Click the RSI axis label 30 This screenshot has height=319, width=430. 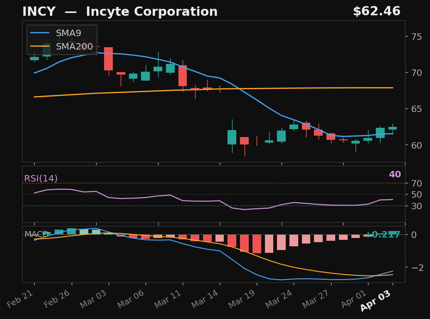tap(417, 206)
